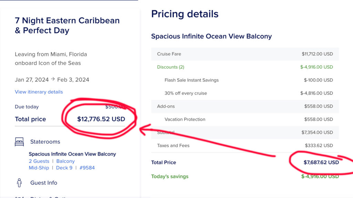
Task: Click the Today's savings label
Action: point(170,176)
